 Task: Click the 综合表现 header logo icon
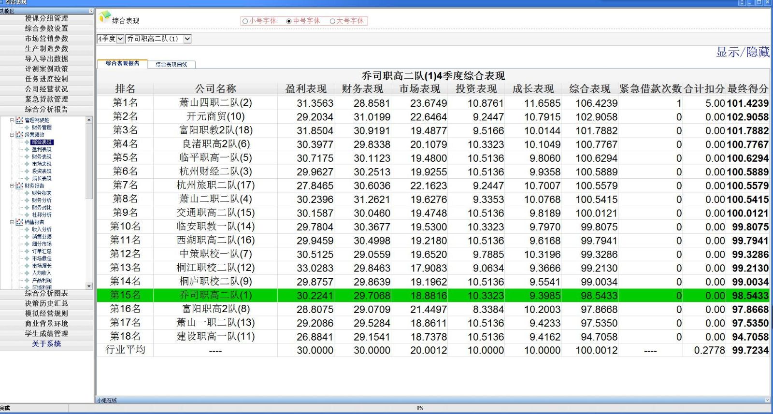pyautogui.click(x=104, y=17)
